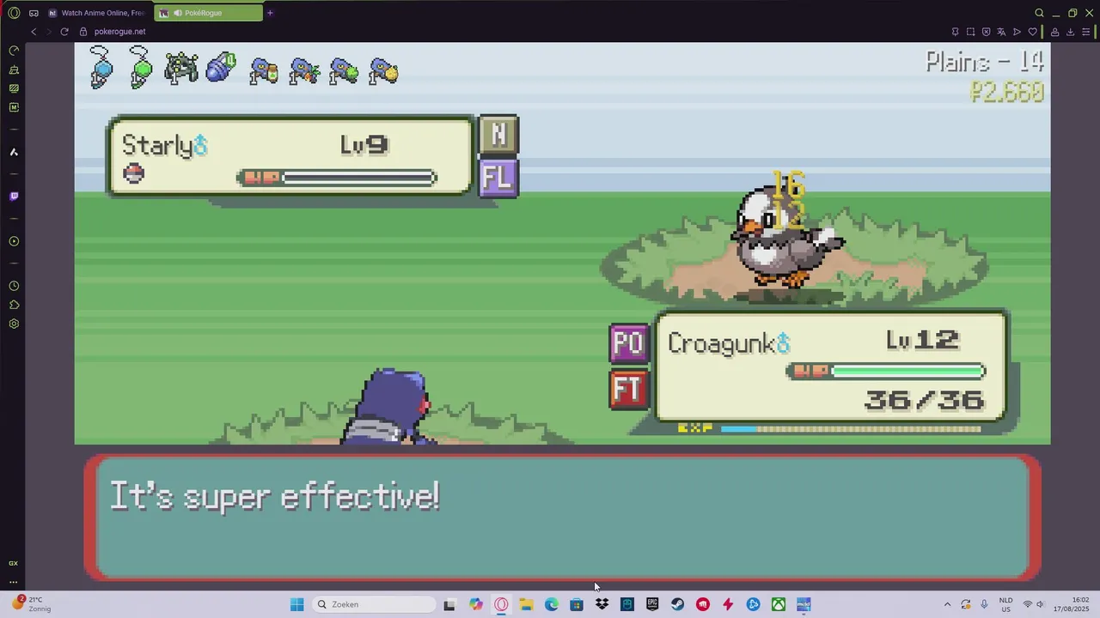Open the page translate icon
The width and height of the screenshot is (1100, 618).
[x=1001, y=32]
